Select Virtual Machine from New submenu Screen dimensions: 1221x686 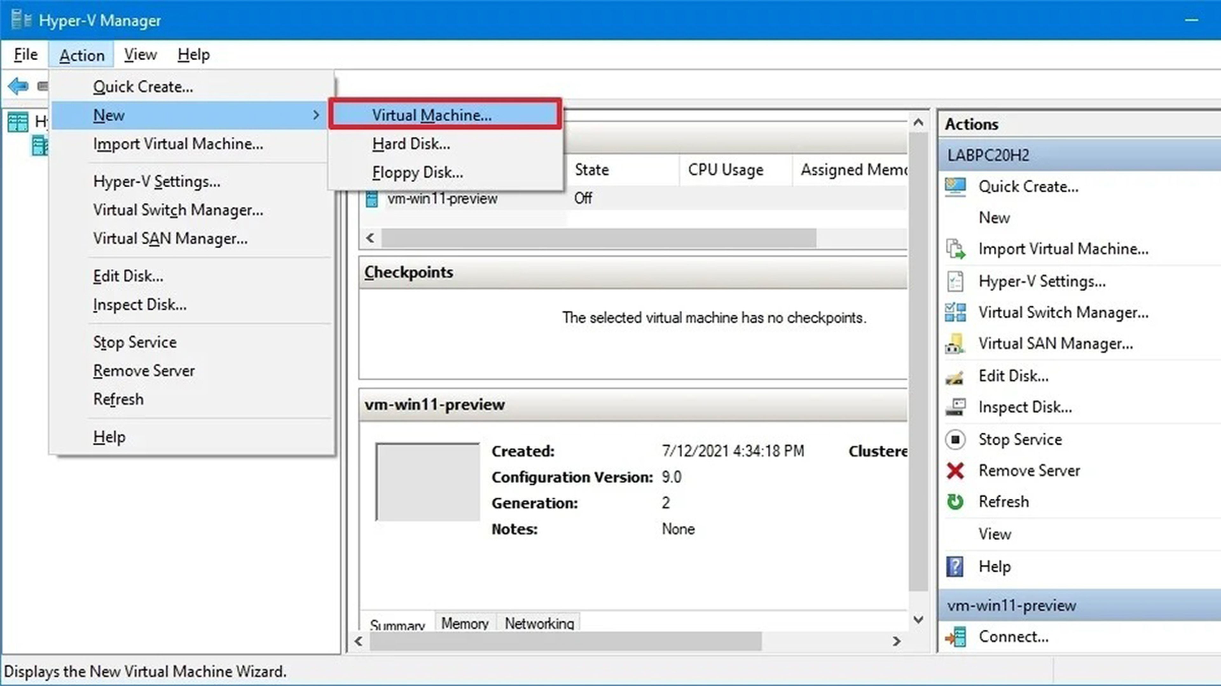(x=432, y=115)
